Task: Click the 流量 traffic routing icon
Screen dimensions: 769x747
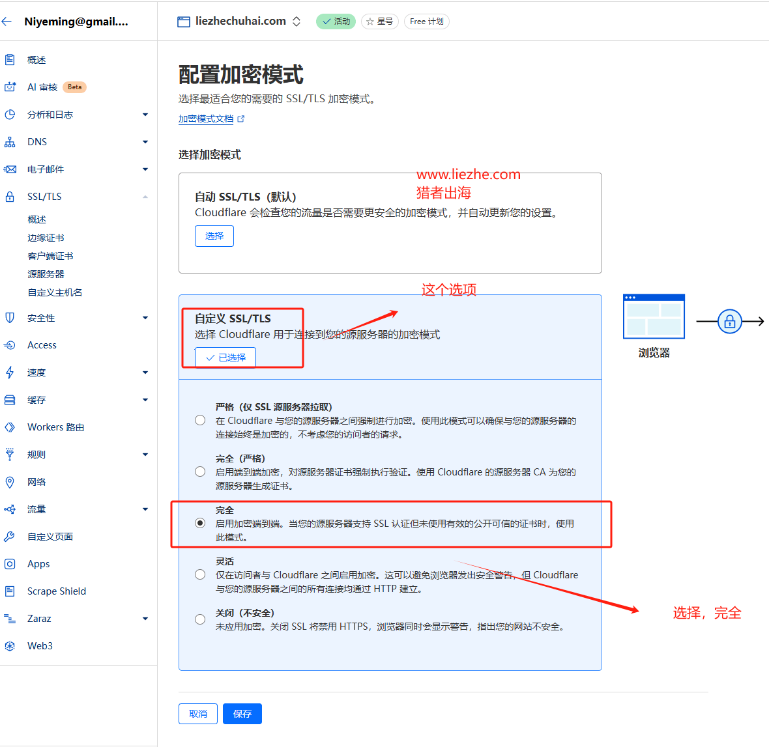Action: coord(10,509)
